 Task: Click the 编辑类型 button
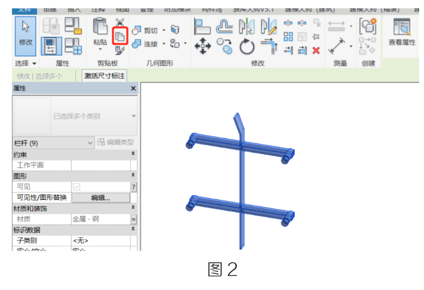coord(116,142)
